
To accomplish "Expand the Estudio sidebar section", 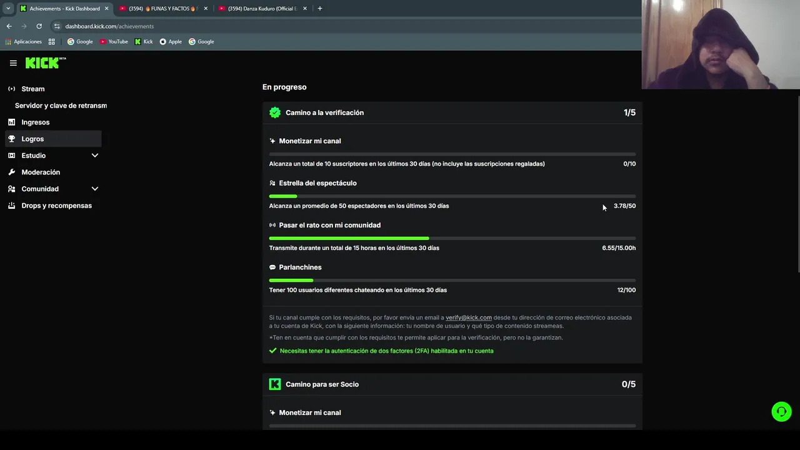I will click(95, 156).
